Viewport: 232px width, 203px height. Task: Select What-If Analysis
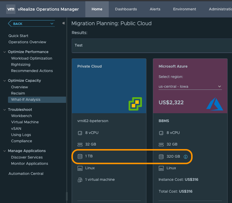coord(37,100)
